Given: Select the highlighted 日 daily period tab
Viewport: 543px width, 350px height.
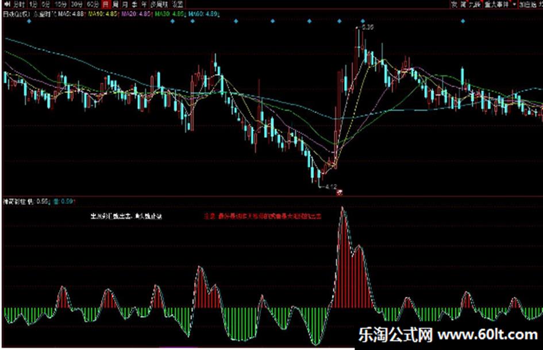Looking at the screenshot, I should pos(106,4).
